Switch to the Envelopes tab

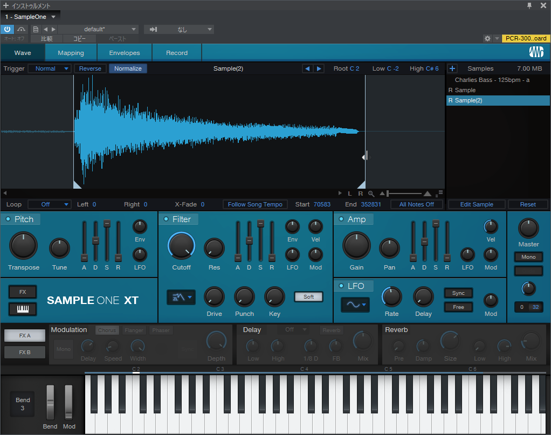point(125,53)
